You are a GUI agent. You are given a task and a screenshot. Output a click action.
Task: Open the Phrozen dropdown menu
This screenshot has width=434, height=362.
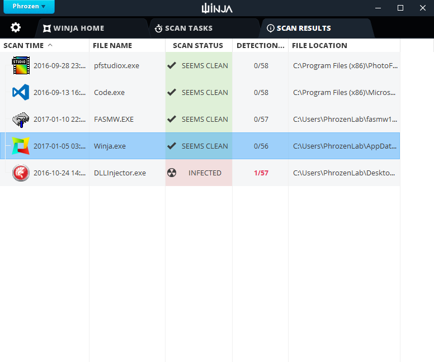coord(29,6)
